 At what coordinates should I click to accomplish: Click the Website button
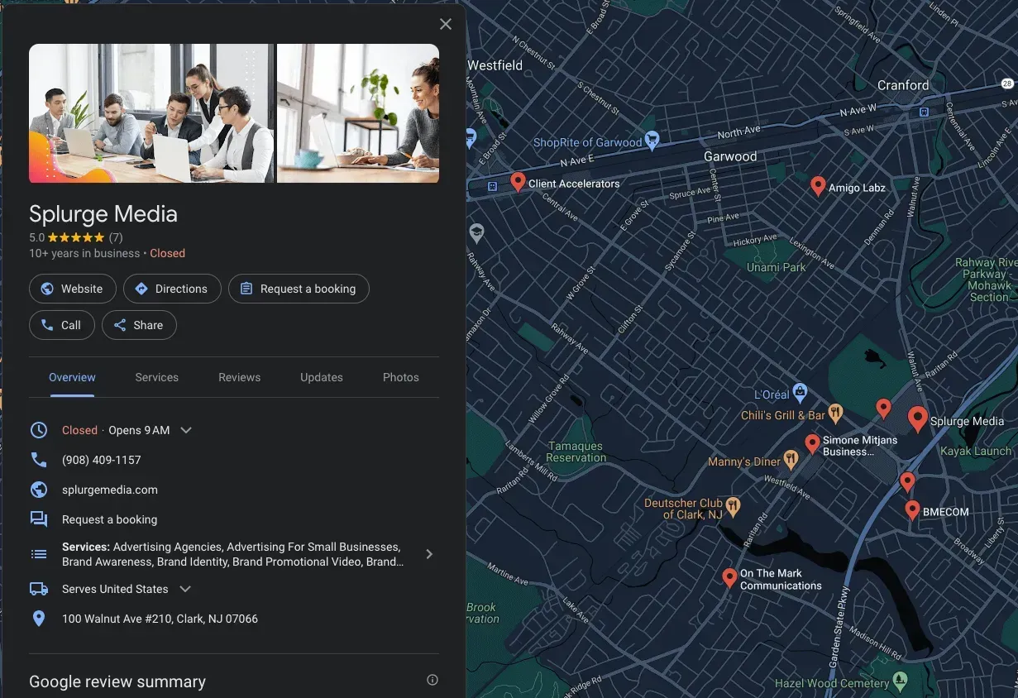(73, 289)
